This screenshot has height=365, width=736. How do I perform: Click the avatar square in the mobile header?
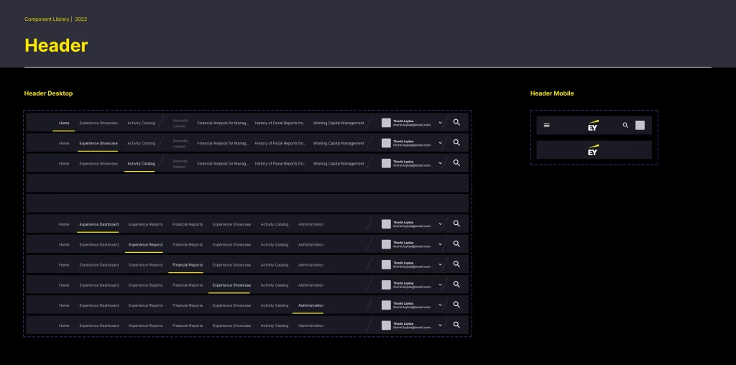640,125
